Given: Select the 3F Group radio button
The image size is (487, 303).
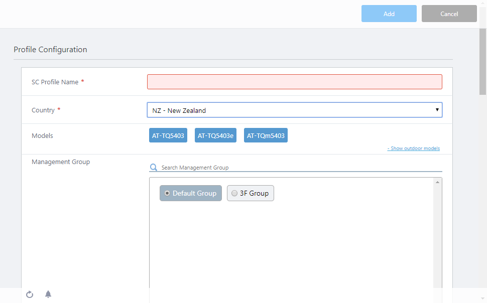Looking at the screenshot, I should click(x=234, y=193).
